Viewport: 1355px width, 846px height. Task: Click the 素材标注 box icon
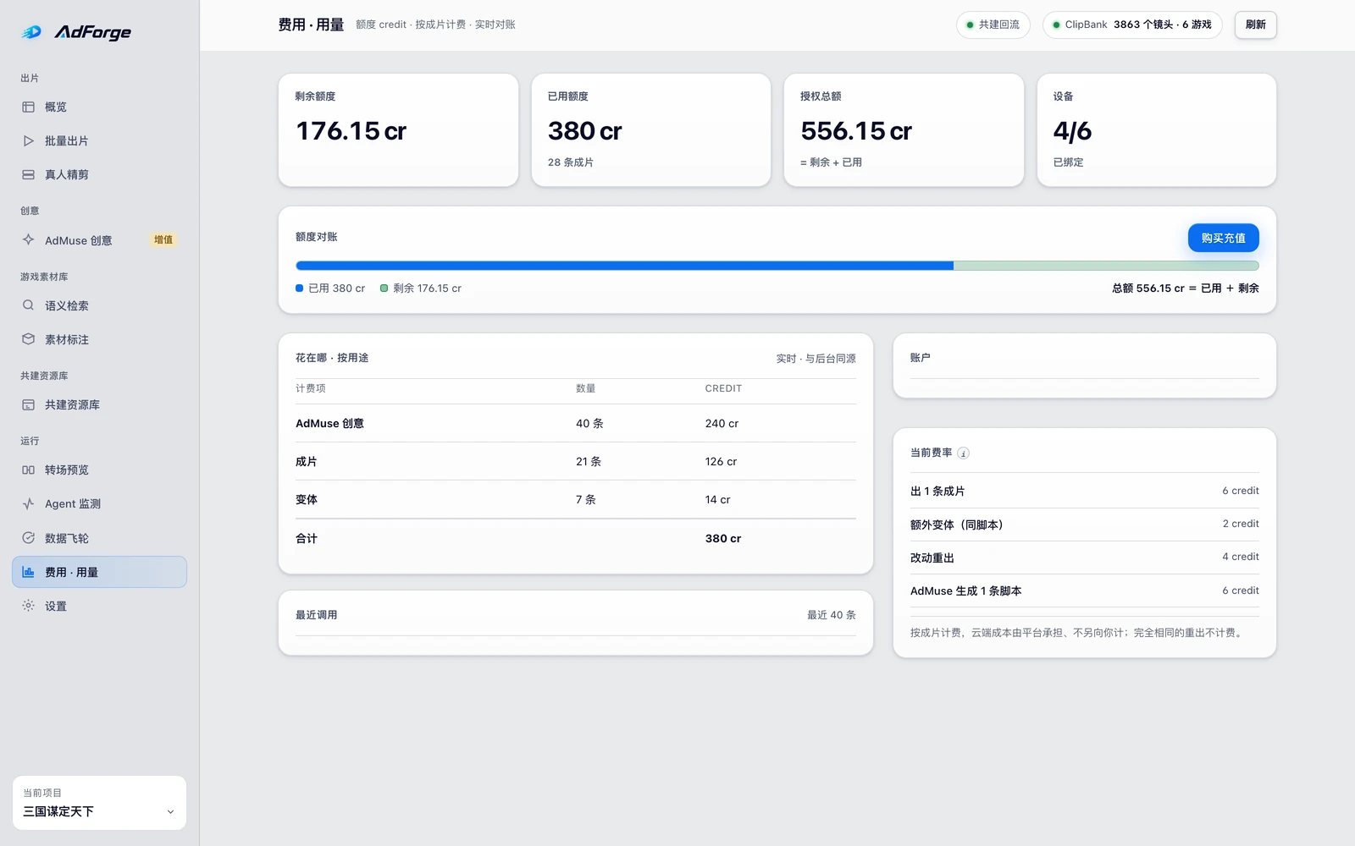(28, 339)
